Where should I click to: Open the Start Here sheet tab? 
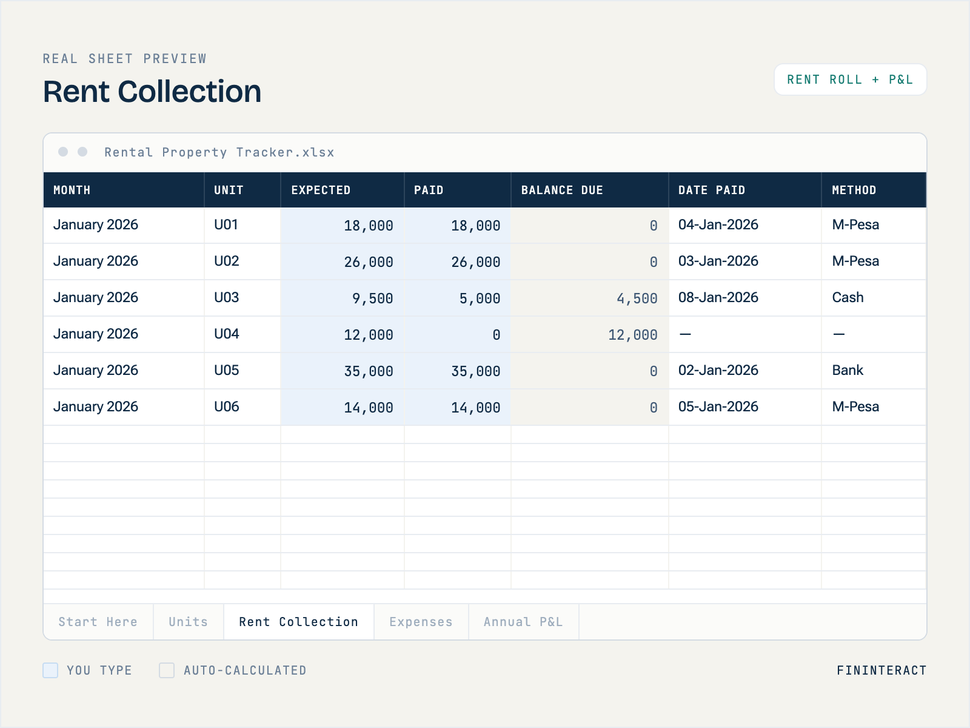[98, 622]
